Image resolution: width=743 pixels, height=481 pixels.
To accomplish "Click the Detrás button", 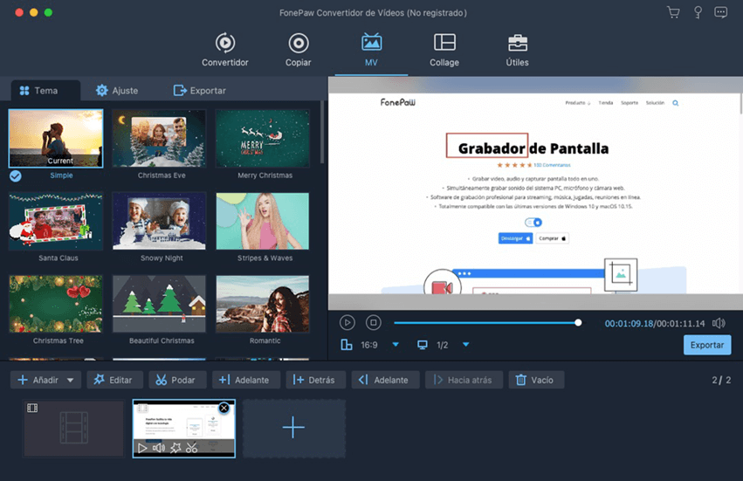I will (x=315, y=380).
